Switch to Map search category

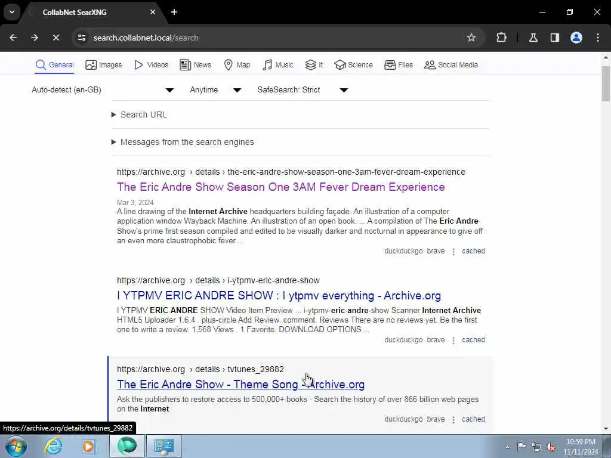237,64
